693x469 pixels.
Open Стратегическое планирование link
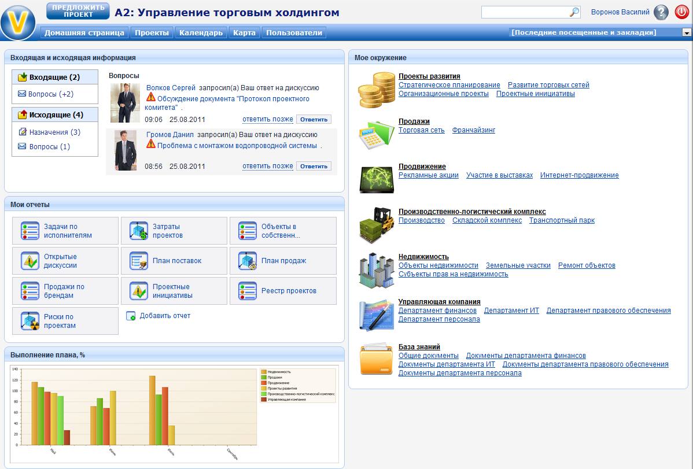tap(449, 85)
